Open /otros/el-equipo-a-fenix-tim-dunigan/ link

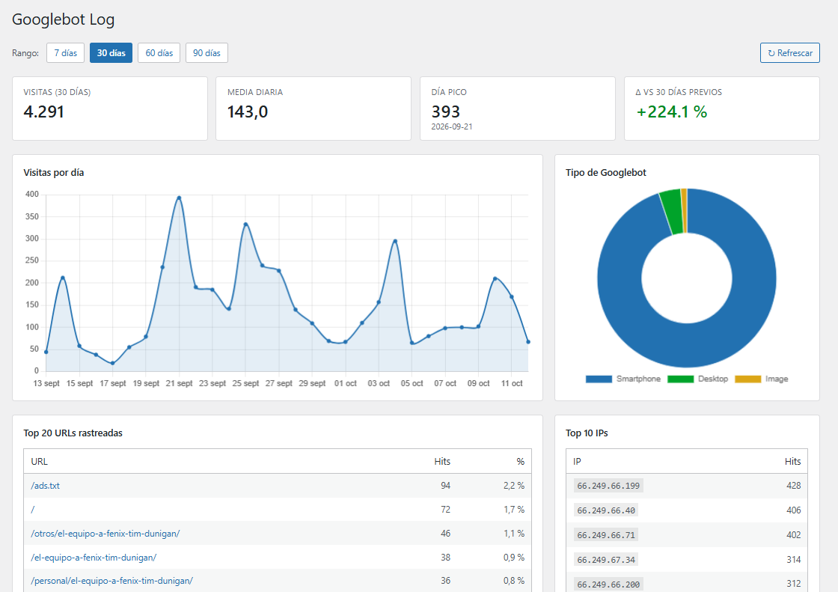coord(105,533)
